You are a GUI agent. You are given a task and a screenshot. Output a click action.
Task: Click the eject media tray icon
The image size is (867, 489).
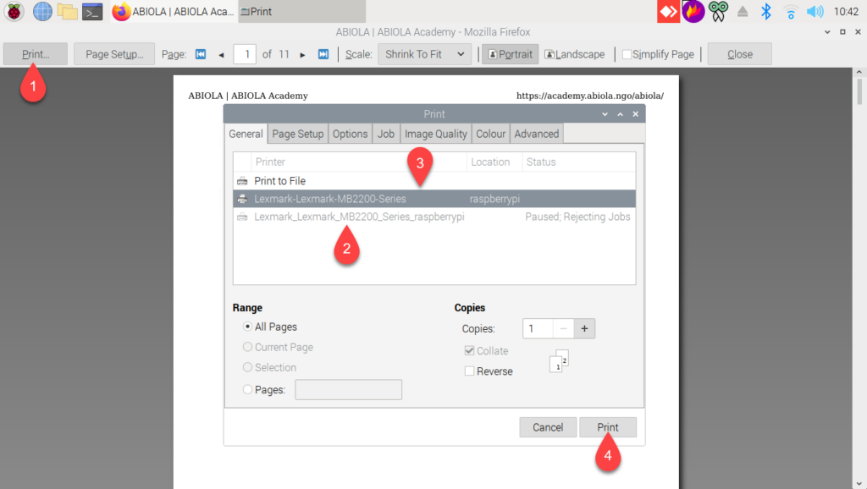[x=743, y=11]
